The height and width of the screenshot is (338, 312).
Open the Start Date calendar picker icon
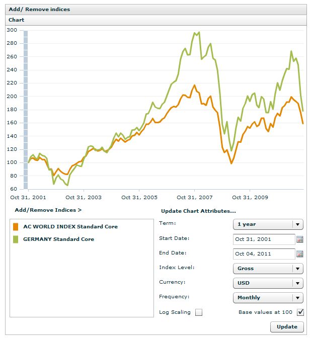(300, 239)
